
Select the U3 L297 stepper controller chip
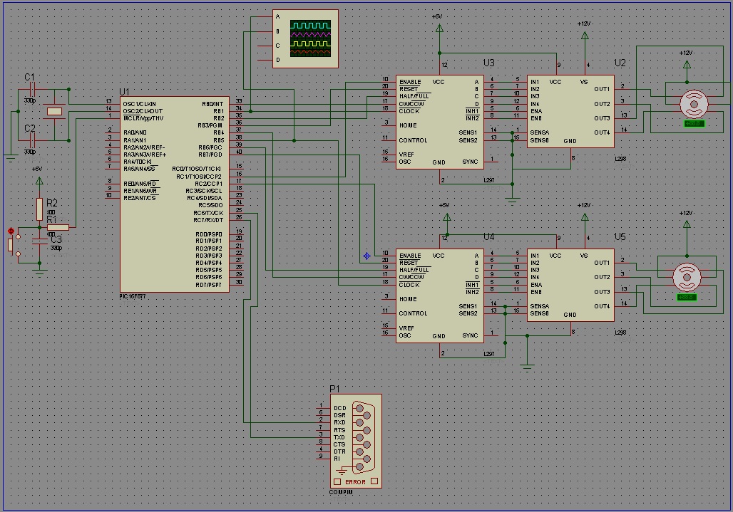point(439,121)
